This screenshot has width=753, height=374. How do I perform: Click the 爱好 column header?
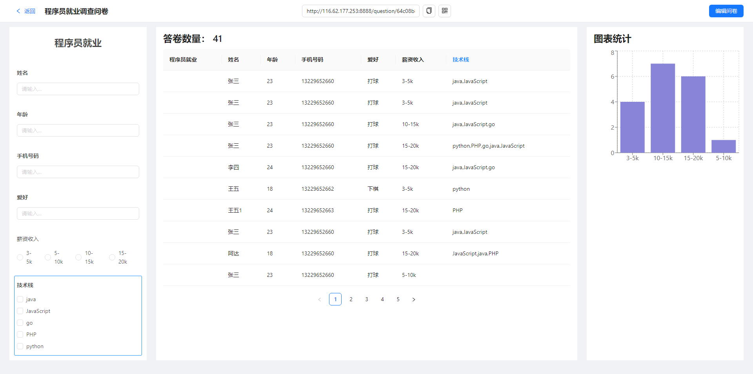tap(373, 60)
